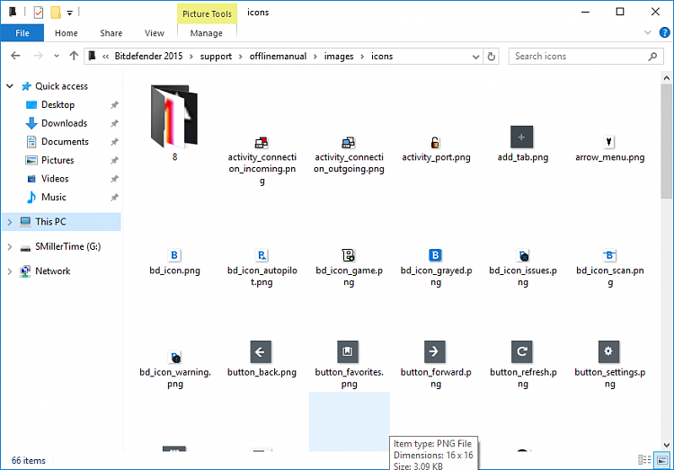The width and height of the screenshot is (674, 470).
Task: Expand the ribbon with the chevron
Action: pyautogui.click(x=648, y=32)
